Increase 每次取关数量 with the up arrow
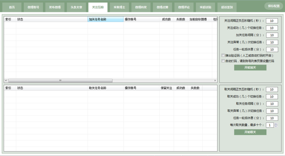285x156 pixels. [x=276, y=124]
